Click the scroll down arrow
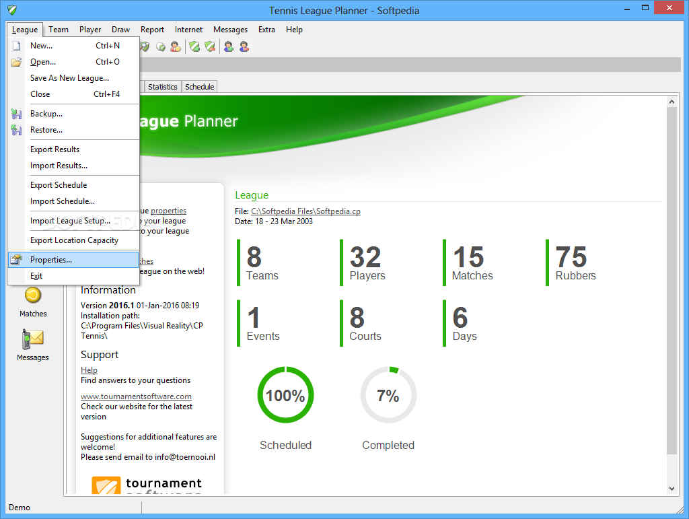The image size is (689, 519). click(x=672, y=488)
